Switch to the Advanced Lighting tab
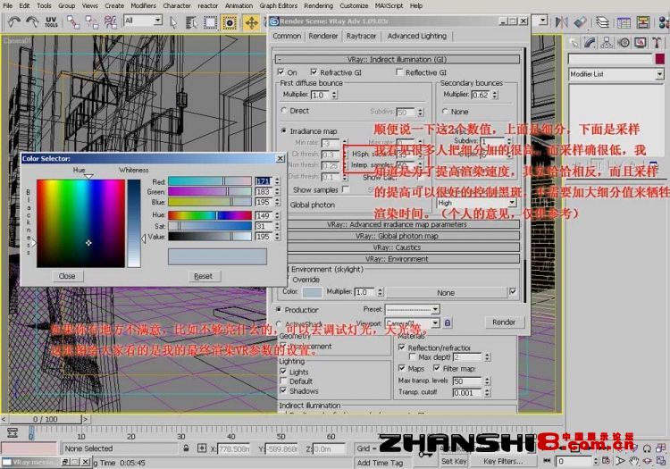Image resolution: width=670 pixels, height=469 pixels. point(416,37)
